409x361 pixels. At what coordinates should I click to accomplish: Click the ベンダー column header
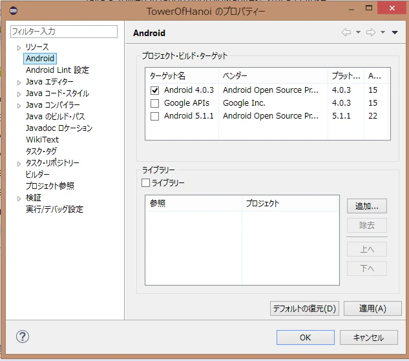coord(273,75)
